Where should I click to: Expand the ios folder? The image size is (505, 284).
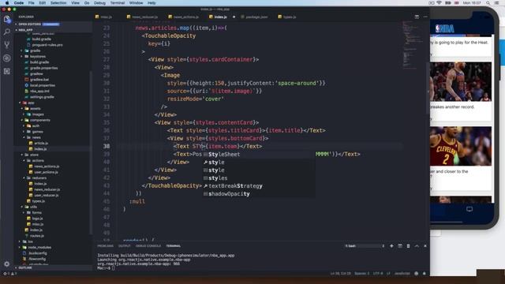point(31,241)
